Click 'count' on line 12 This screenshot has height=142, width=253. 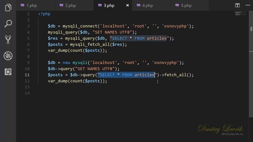tap(76, 81)
